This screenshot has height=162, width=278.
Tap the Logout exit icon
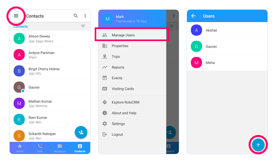(105, 134)
